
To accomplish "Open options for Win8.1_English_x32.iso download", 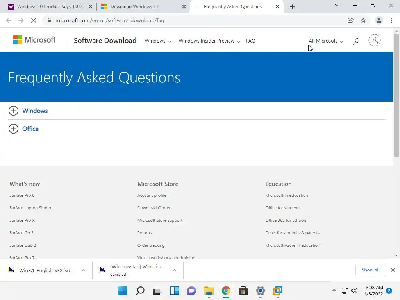I will (83, 270).
